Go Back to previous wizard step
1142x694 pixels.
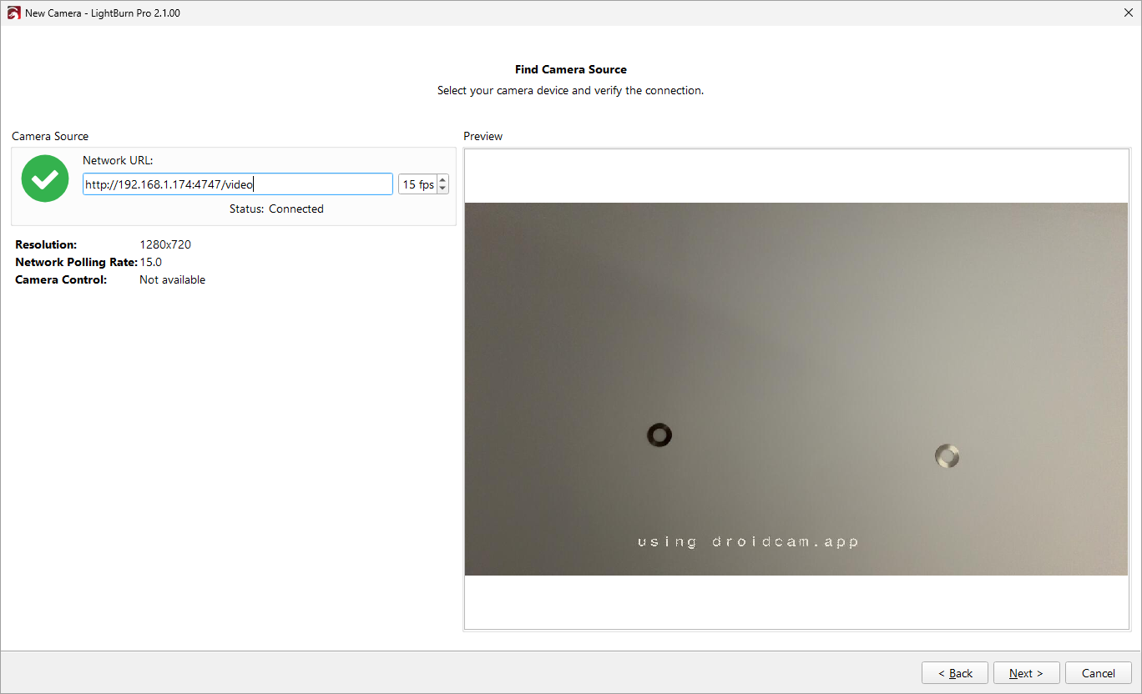pos(955,673)
